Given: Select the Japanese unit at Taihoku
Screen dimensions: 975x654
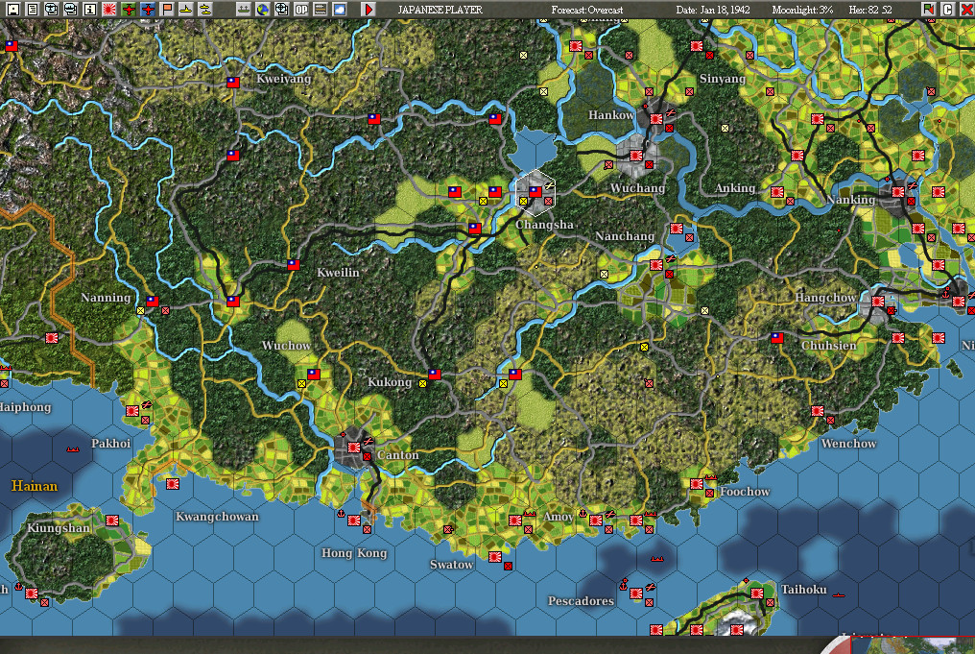Looking at the screenshot, I should click(757, 593).
